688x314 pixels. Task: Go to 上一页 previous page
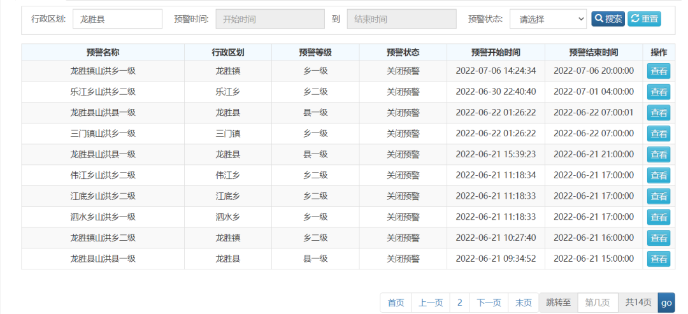[431, 303]
